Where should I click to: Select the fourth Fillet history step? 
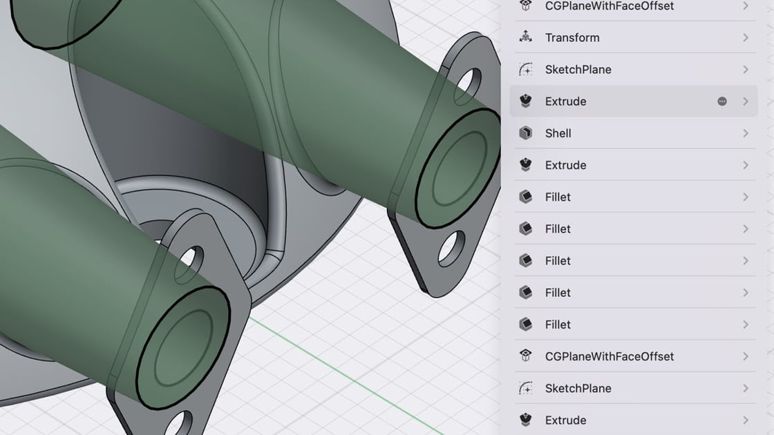click(x=558, y=293)
